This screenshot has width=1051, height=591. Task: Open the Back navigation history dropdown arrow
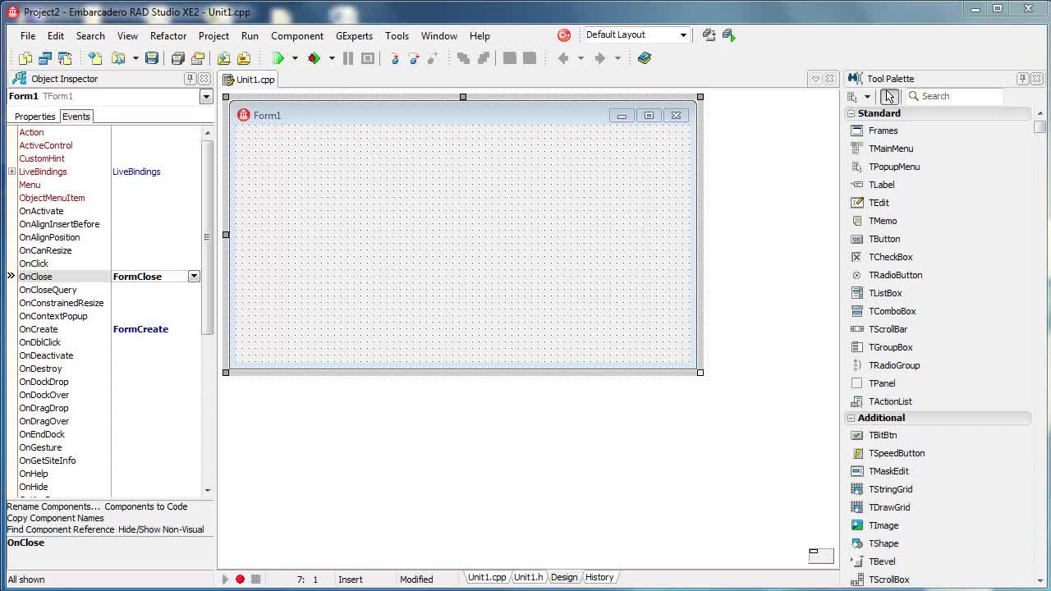point(581,58)
